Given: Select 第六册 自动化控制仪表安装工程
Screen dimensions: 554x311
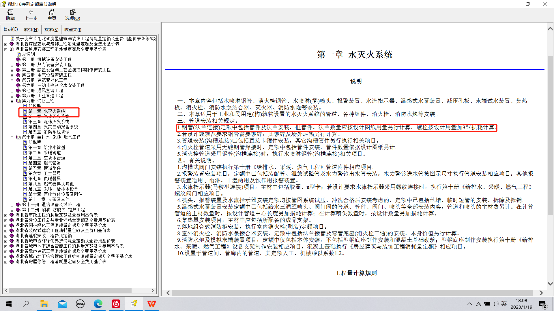Looking at the screenshot, I should [53, 85].
